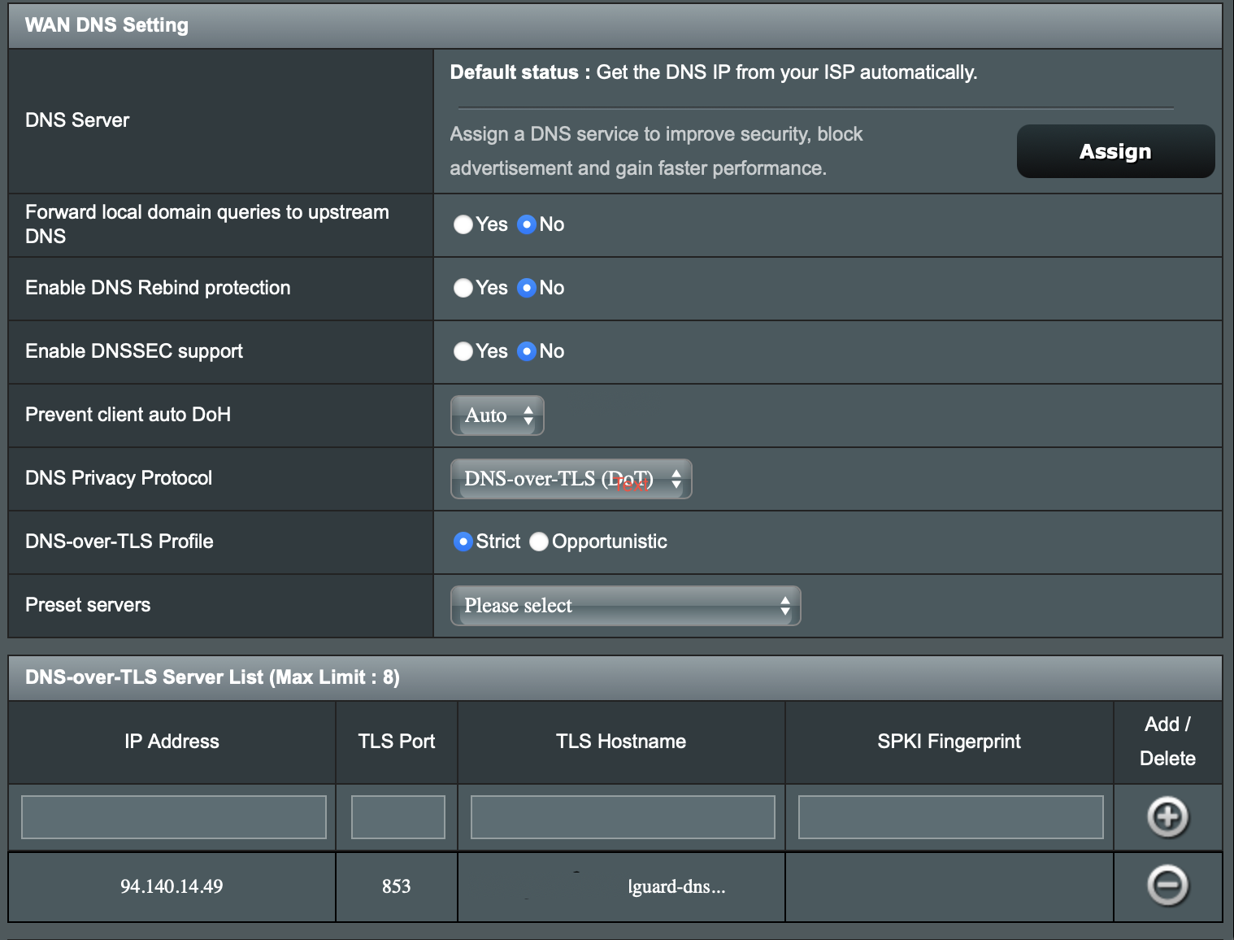This screenshot has height=940, width=1234.
Task: Expand the DNS Privacy Protocol dropdown
Action: pos(571,479)
